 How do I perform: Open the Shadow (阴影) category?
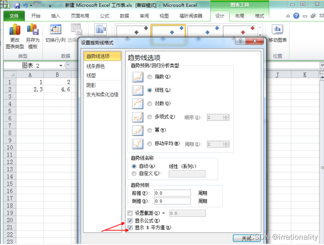pos(102,85)
